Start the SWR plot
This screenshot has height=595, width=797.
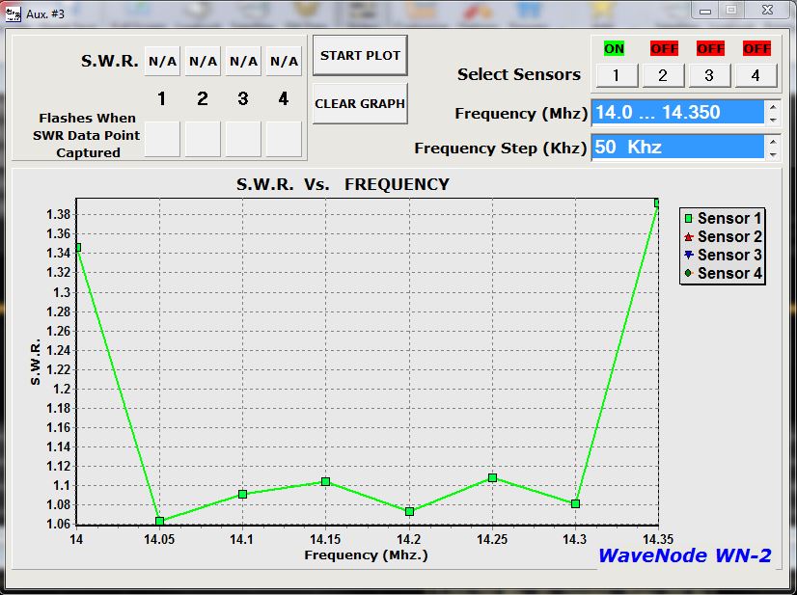[360, 56]
